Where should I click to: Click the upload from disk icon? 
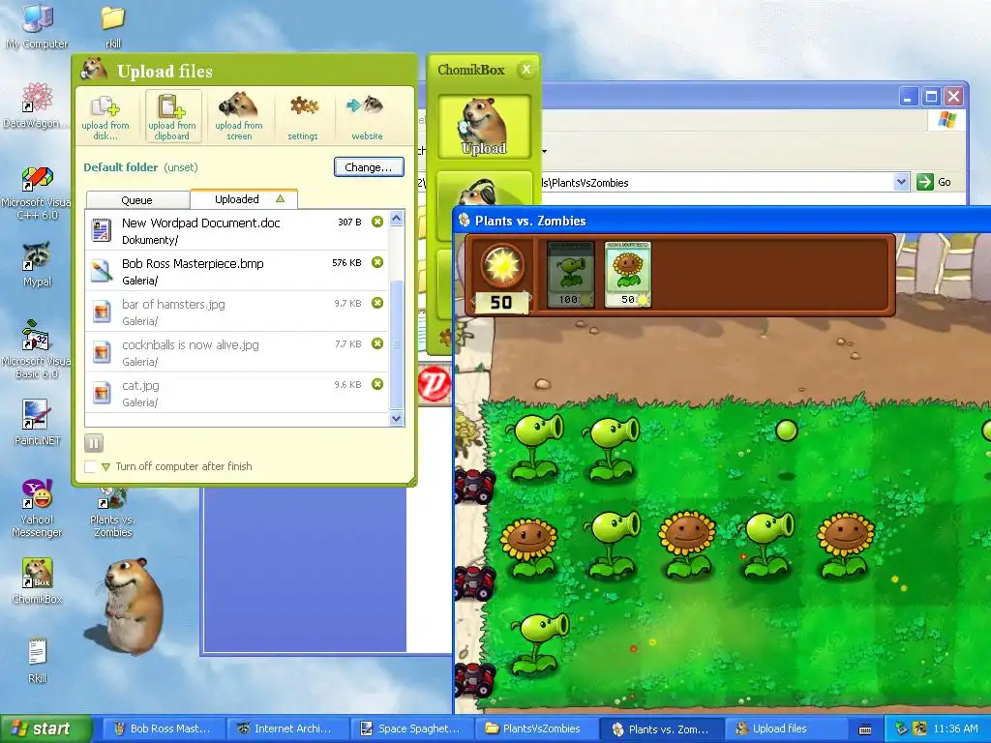pyautogui.click(x=105, y=117)
